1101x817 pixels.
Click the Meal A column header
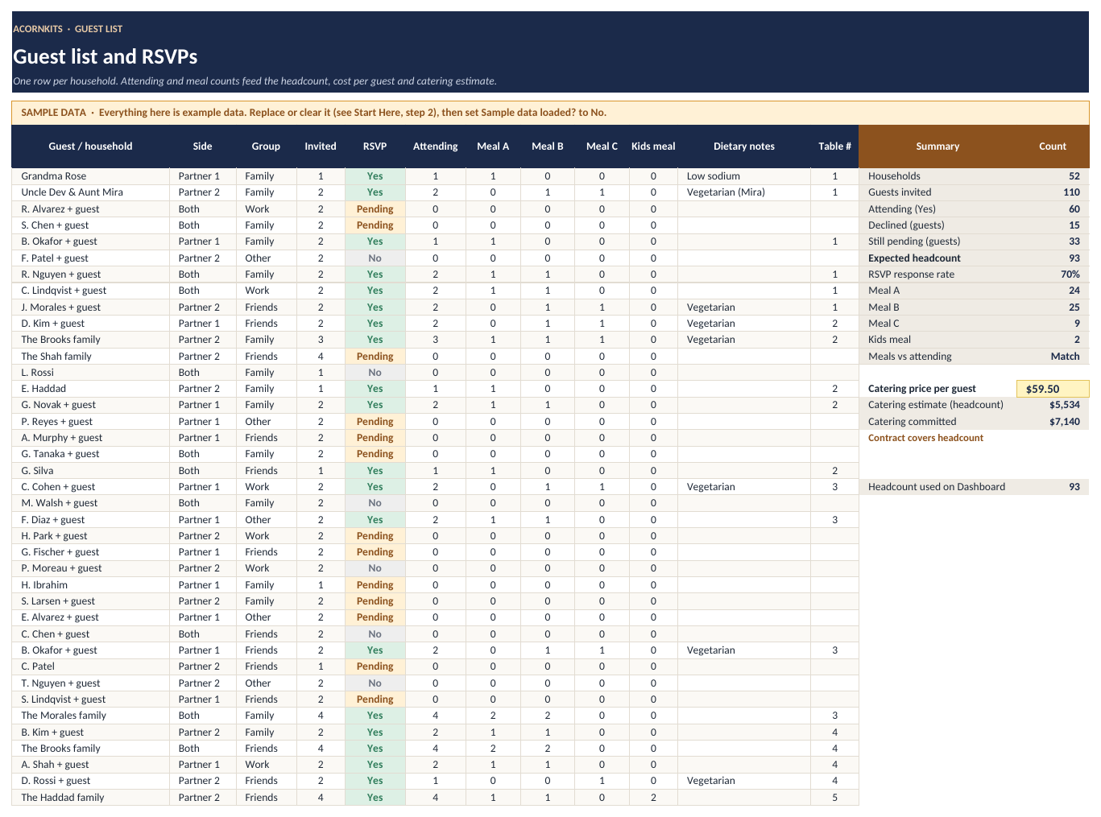pos(493,146)
